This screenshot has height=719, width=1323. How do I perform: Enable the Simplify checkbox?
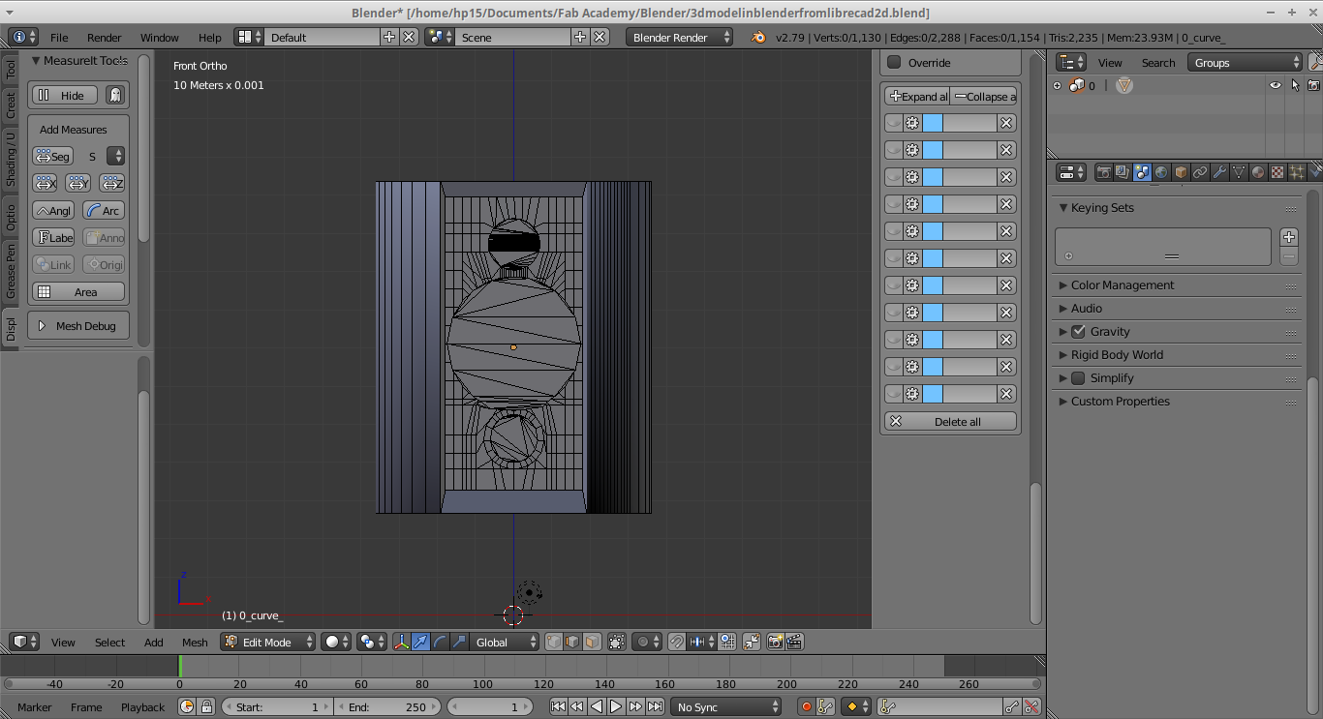(x=1078, y=378)
